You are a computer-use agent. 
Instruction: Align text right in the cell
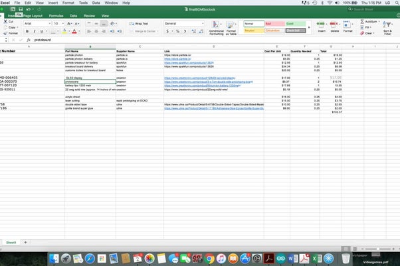click(104, 31)
